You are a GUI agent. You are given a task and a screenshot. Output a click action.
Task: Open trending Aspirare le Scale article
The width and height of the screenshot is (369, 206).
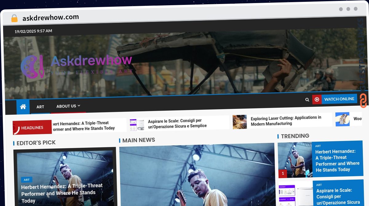(338, 196)
